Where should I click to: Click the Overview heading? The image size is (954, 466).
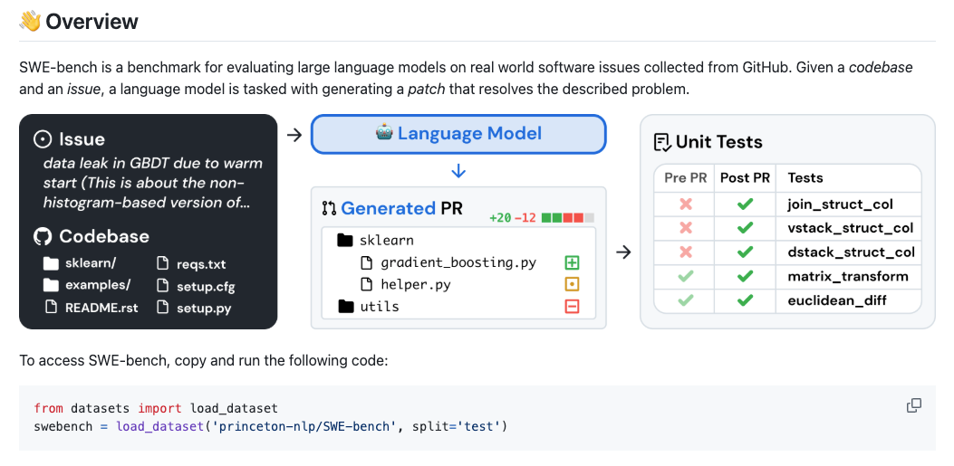tap(92, 22)
